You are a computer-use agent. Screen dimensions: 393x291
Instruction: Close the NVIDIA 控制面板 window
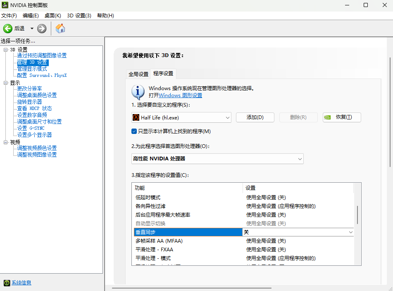pyautogui.click(x=384, y=5)
